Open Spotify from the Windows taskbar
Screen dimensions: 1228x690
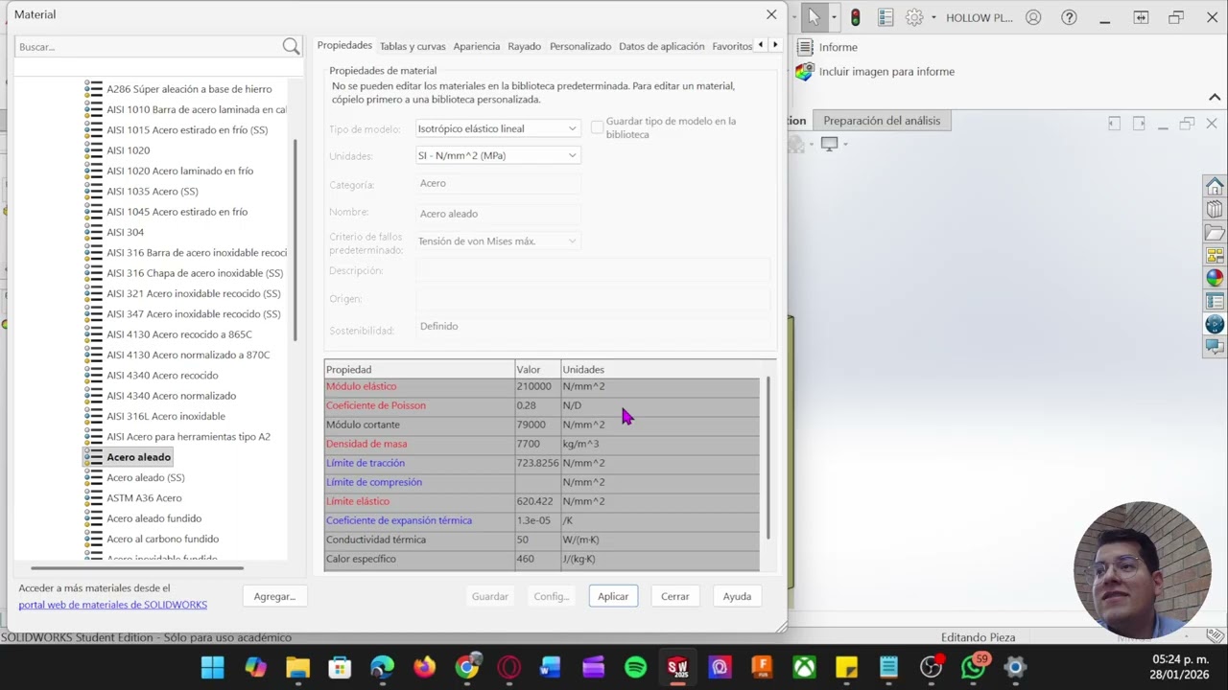[635, 667]
